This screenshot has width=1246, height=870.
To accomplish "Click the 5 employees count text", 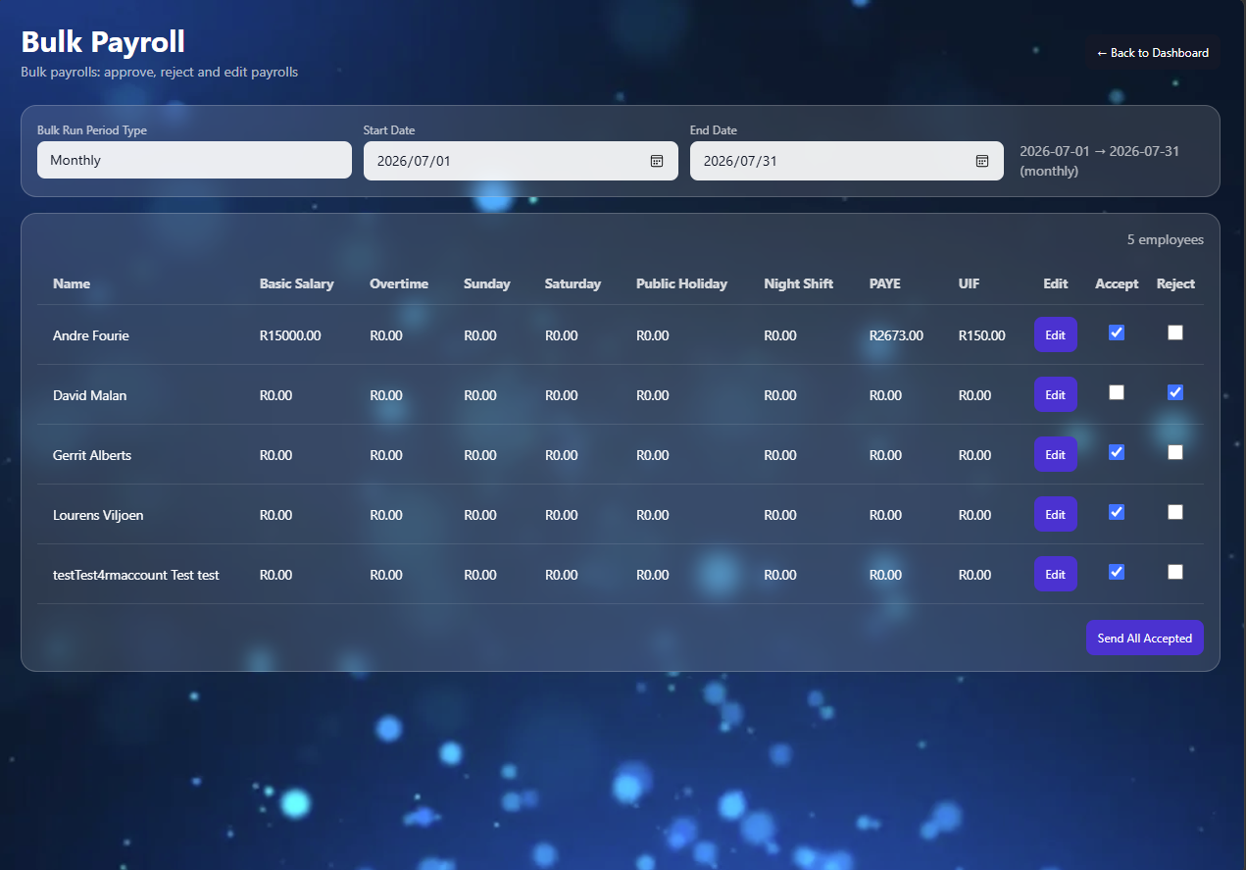I will (x=1166, y=239).
